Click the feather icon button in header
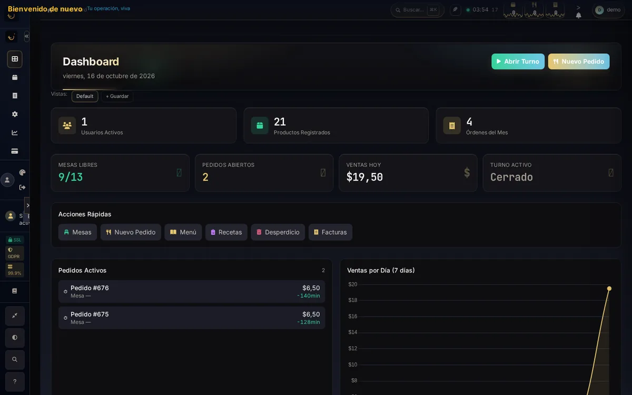632x395 pixels. [455, 9]
